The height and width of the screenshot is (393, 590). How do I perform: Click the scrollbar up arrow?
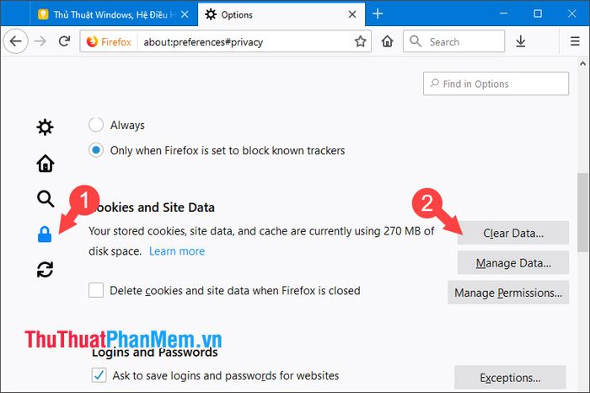583,63
